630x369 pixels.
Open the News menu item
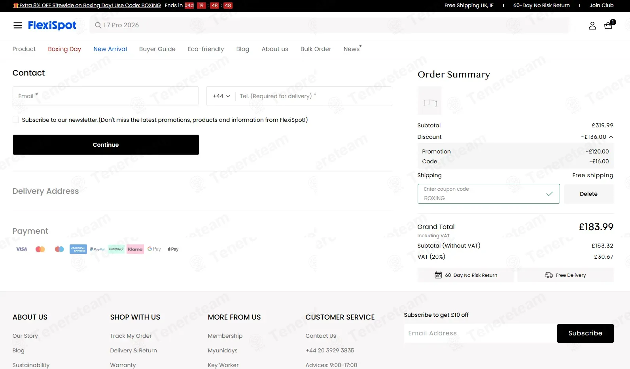point(352,49)
